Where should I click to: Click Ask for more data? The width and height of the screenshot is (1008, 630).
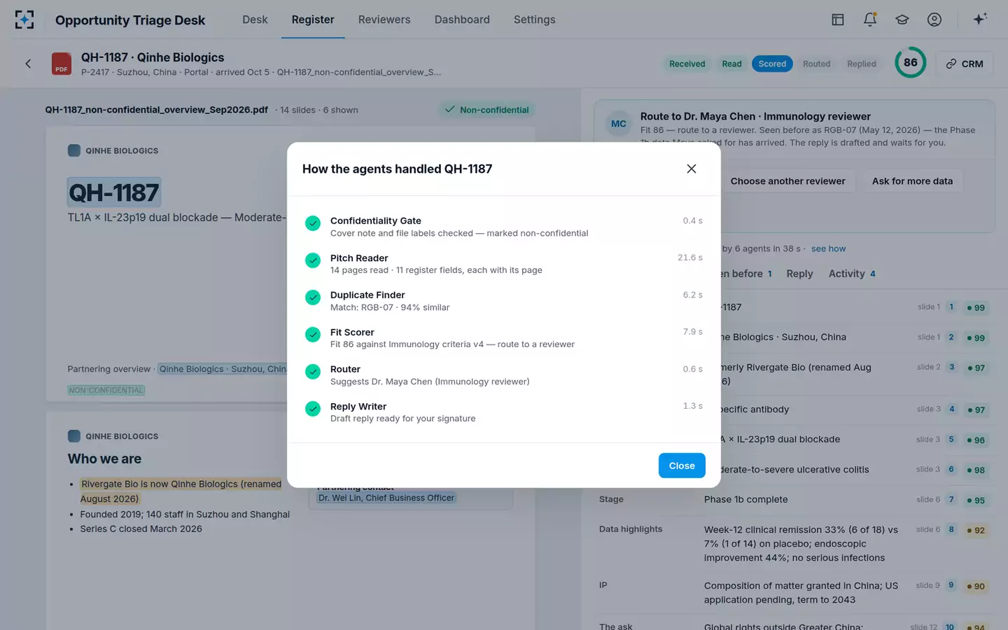(912, 181)
